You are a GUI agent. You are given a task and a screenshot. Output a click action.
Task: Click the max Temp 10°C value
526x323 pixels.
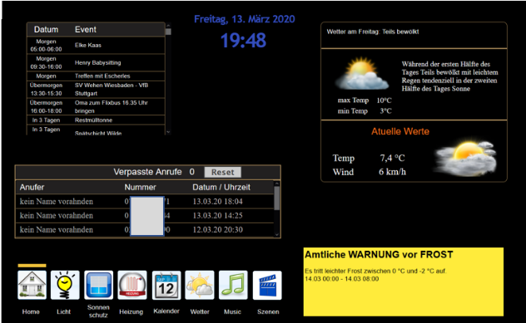point(385,100)
